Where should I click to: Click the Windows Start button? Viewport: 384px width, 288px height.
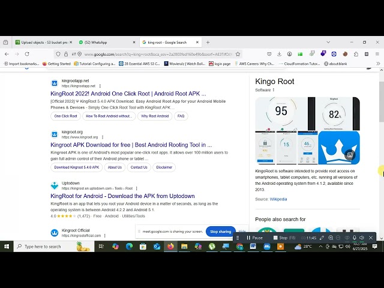[7, 247]
